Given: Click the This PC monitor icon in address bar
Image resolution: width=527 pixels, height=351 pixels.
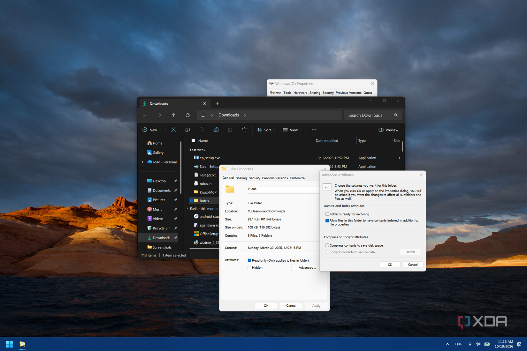Looking at the screenshot, I should coord(203,115).
